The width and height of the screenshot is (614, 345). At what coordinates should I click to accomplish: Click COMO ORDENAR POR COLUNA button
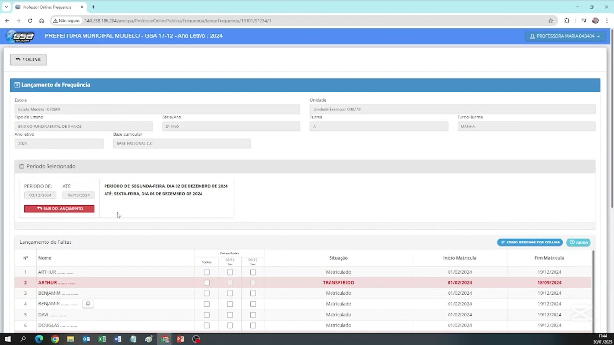(x=530, y=242)
